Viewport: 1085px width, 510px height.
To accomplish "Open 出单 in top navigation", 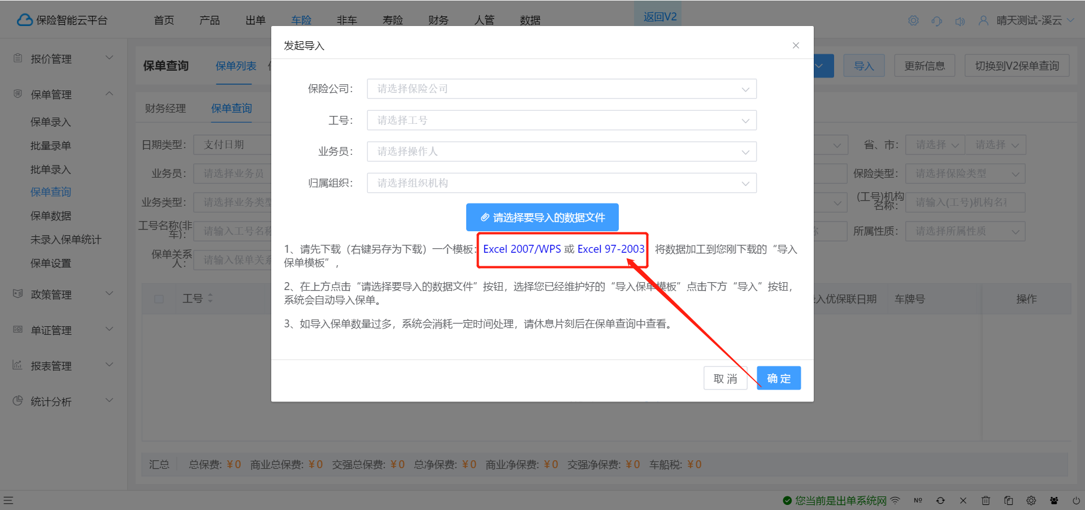I will 255,20.
